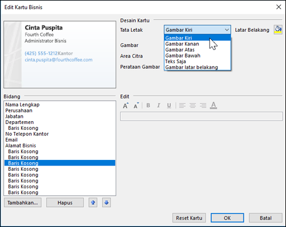This screenshot has width=286, height=227.
Task: Align text right in the Edit toolbar
Action: [x=203, y=105]
